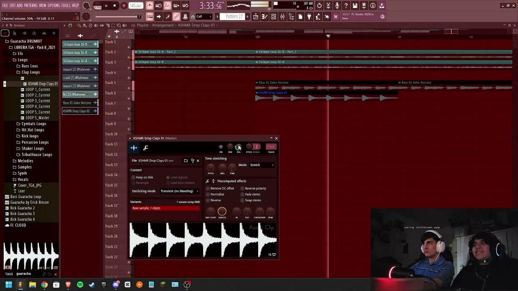Open the FL CLOUD browser entry
This screenshot has width=518, height=291.
click(18, 225)
